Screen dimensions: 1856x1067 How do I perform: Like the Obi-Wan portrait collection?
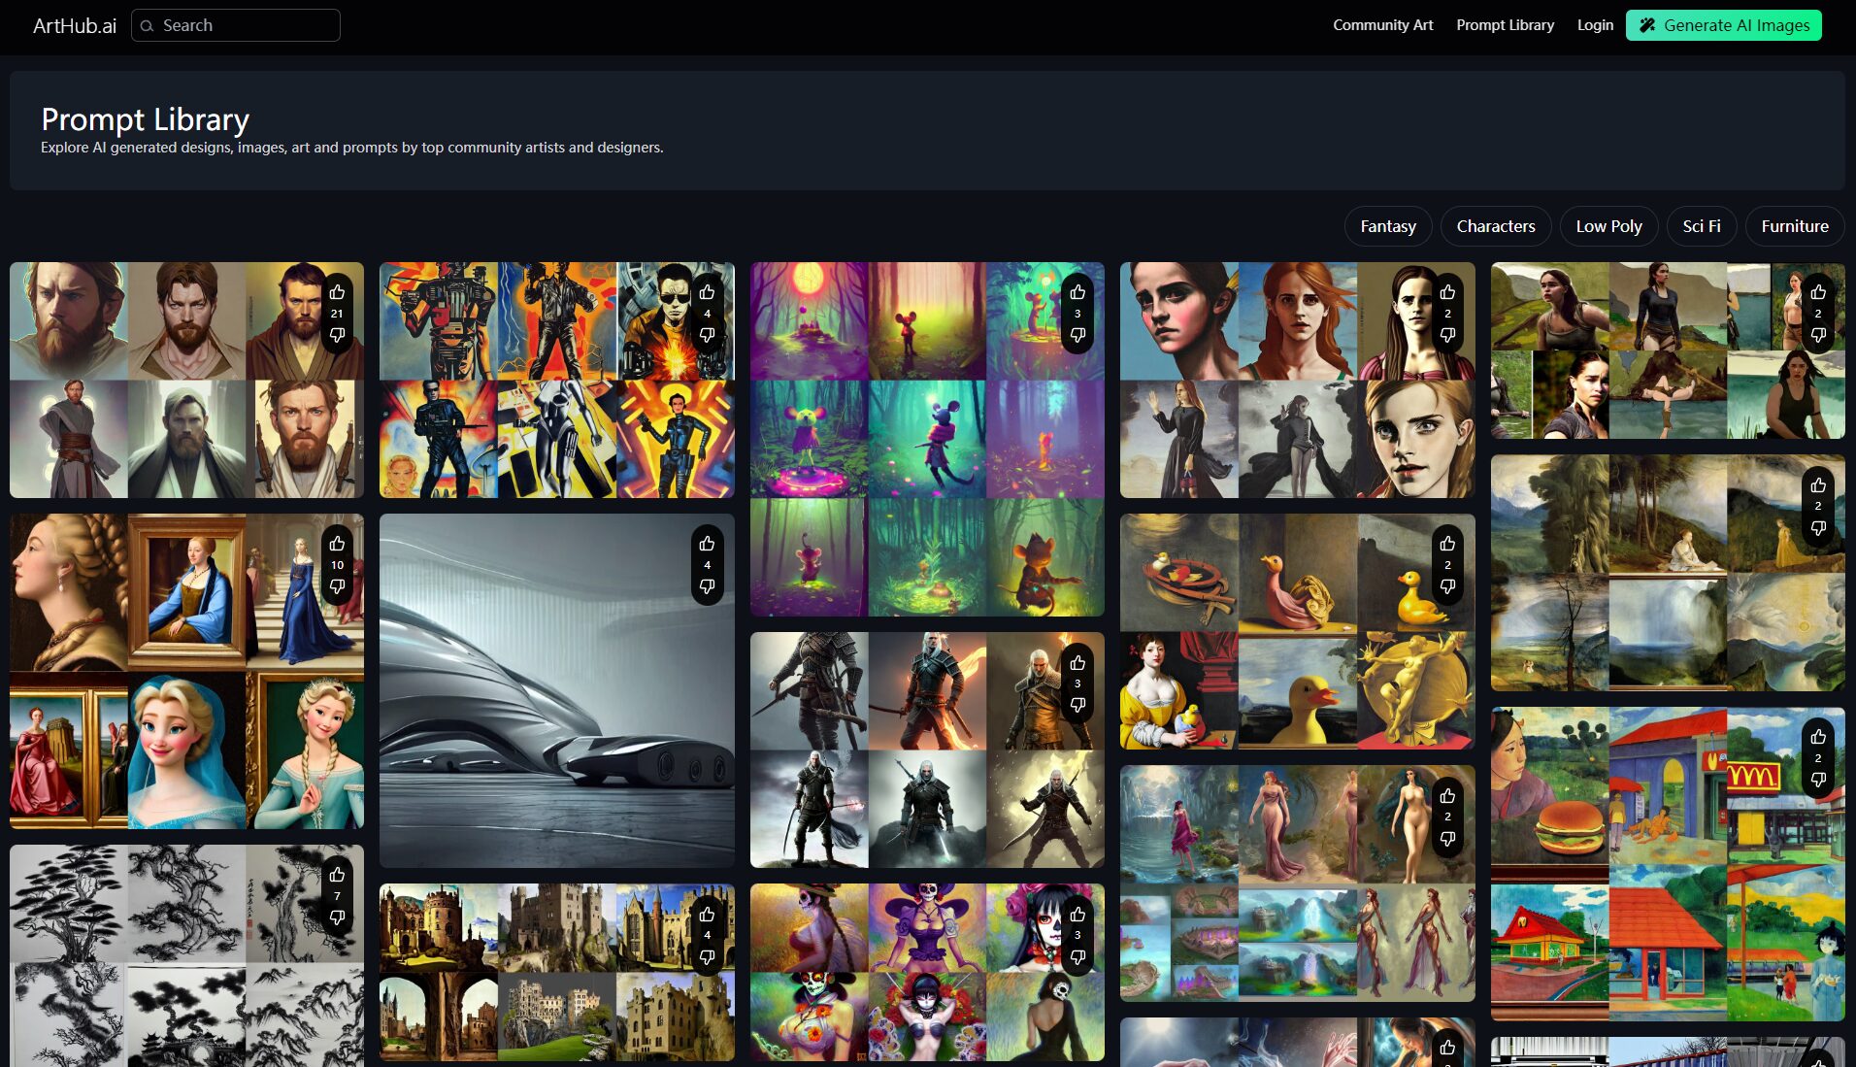[337, 292]
